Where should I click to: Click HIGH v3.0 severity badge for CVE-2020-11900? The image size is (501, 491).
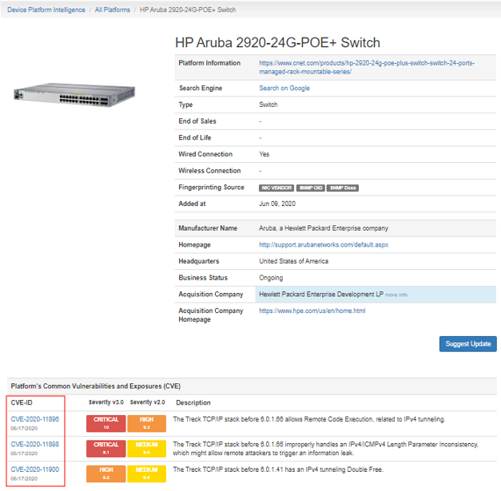click(x=105, y=473)
